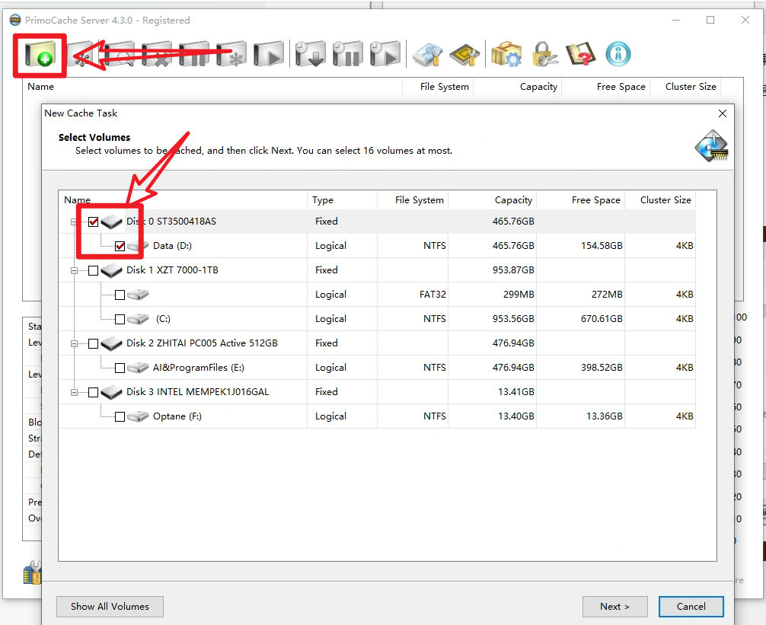
Task: Check the (C:) volume checkbox
Action: (x=120, y=319)
